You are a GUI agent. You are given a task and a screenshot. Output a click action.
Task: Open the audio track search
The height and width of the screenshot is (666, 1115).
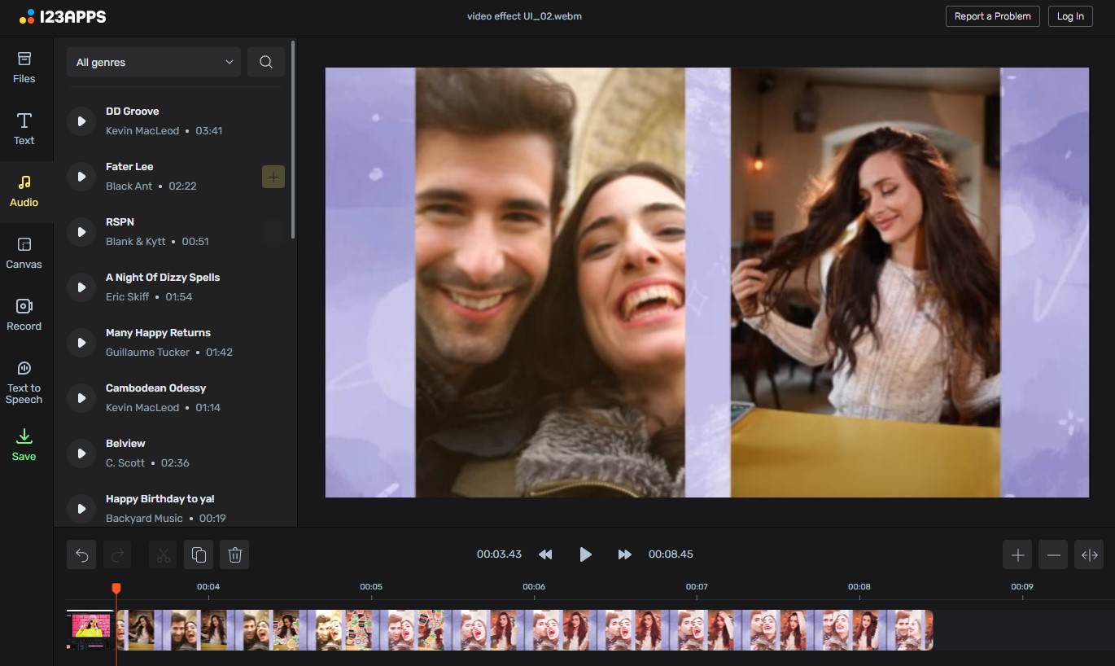265,61
